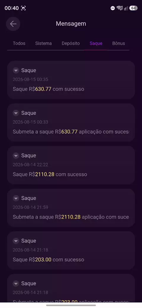Expand the bottom partially visible Saque message
Screen dimensions: 142x308
[16, 283]
